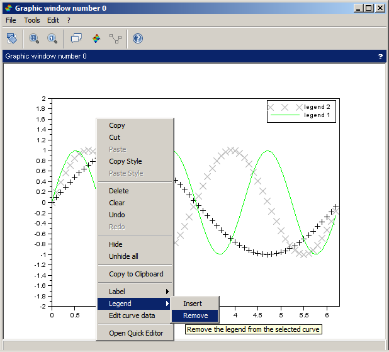Screen dimensions: 389x352
Task: Open the File menu
Action: pyautogui.click(x=11, y=20)
